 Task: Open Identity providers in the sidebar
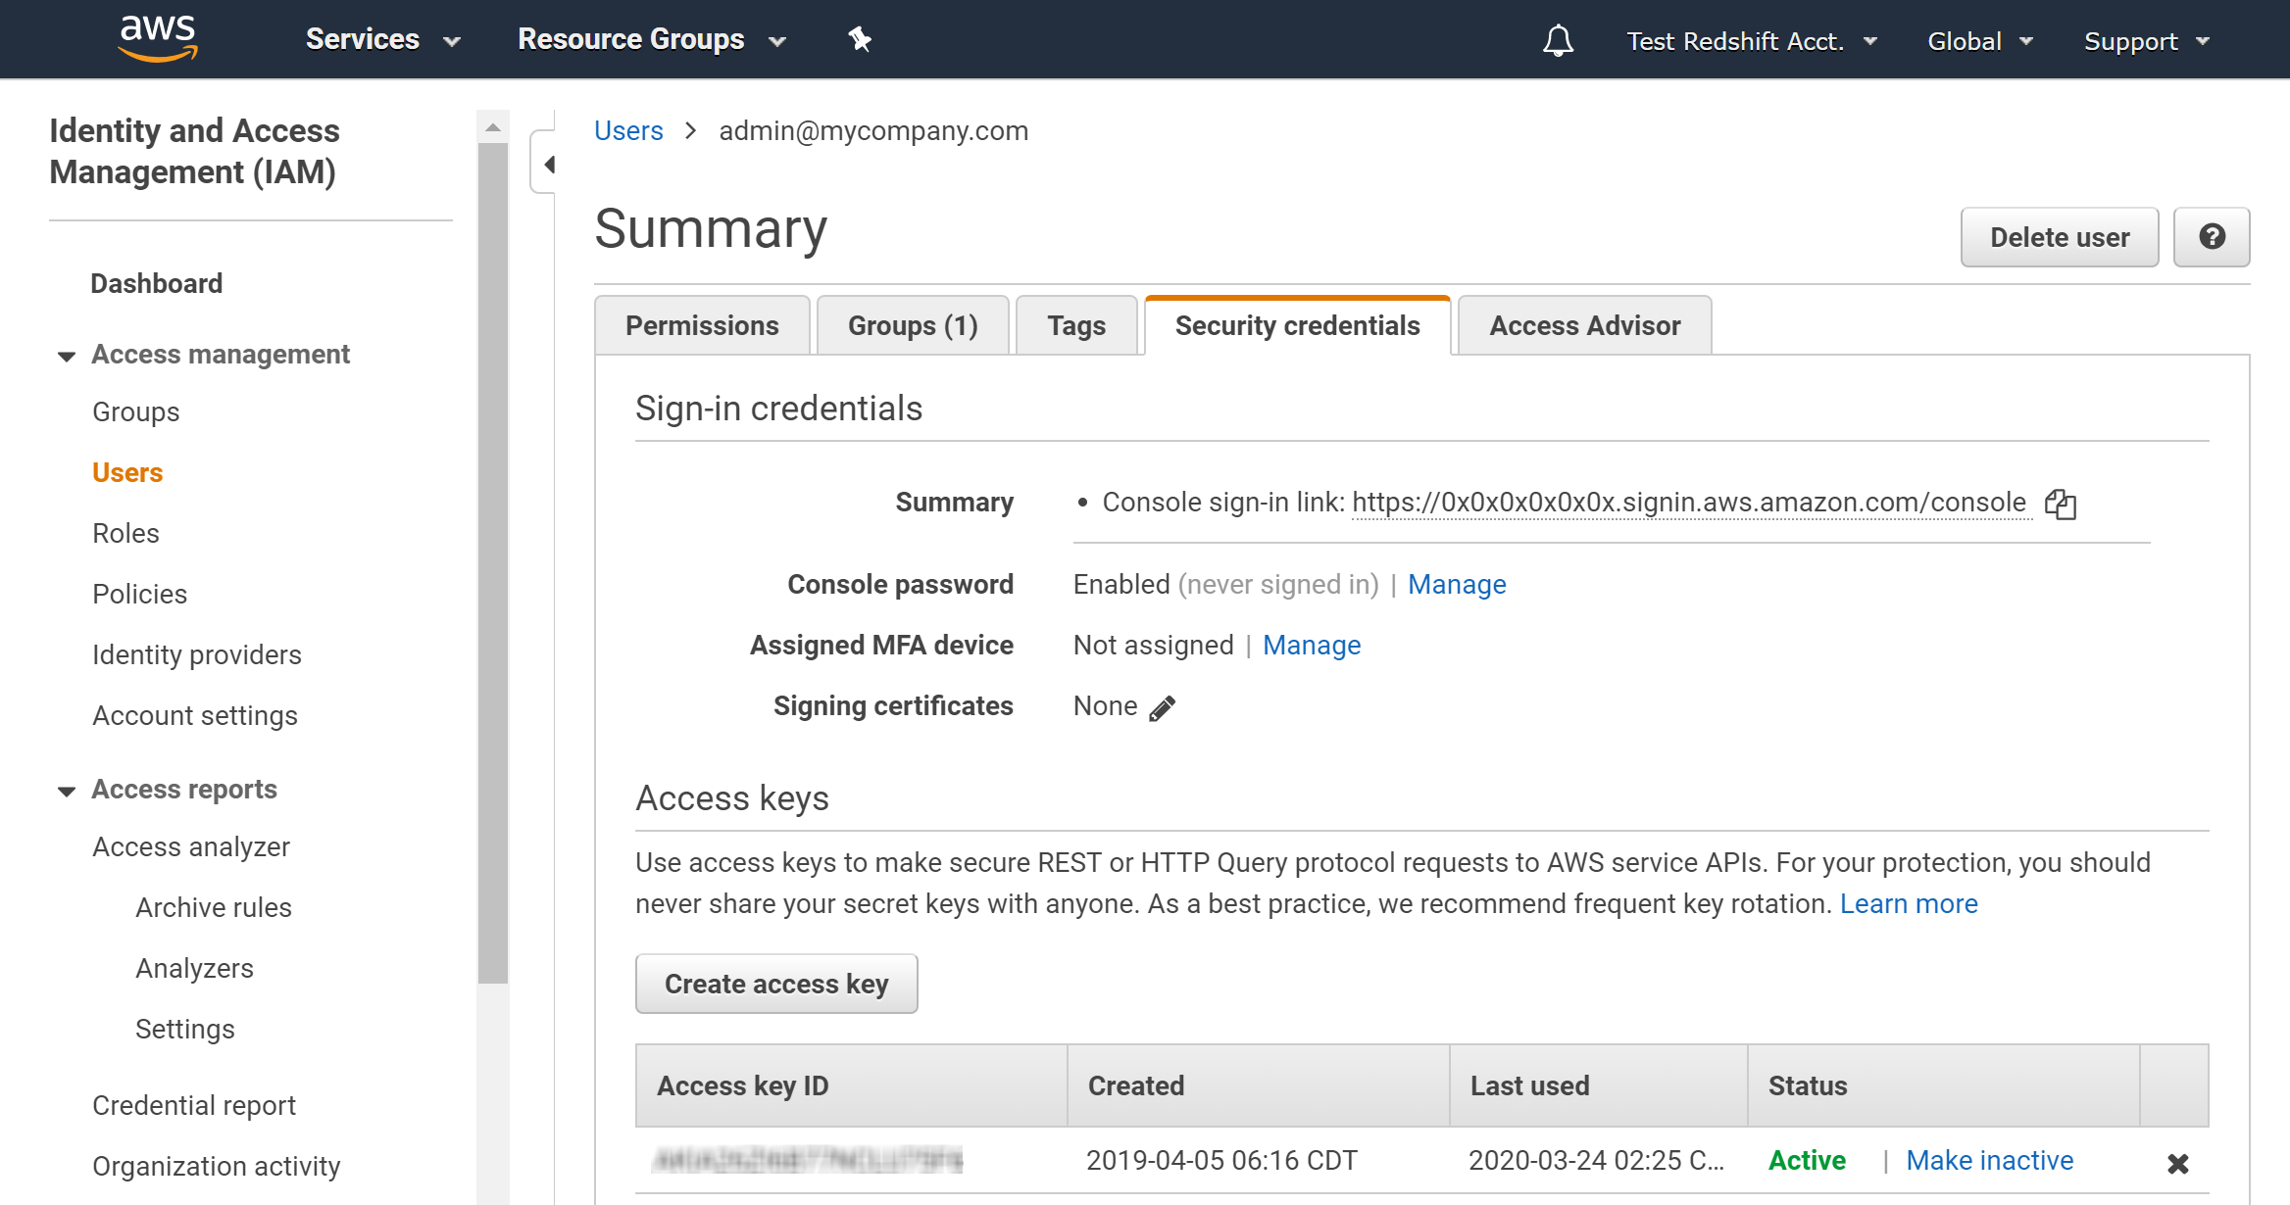pyautogui.click(x=197, y=654)
